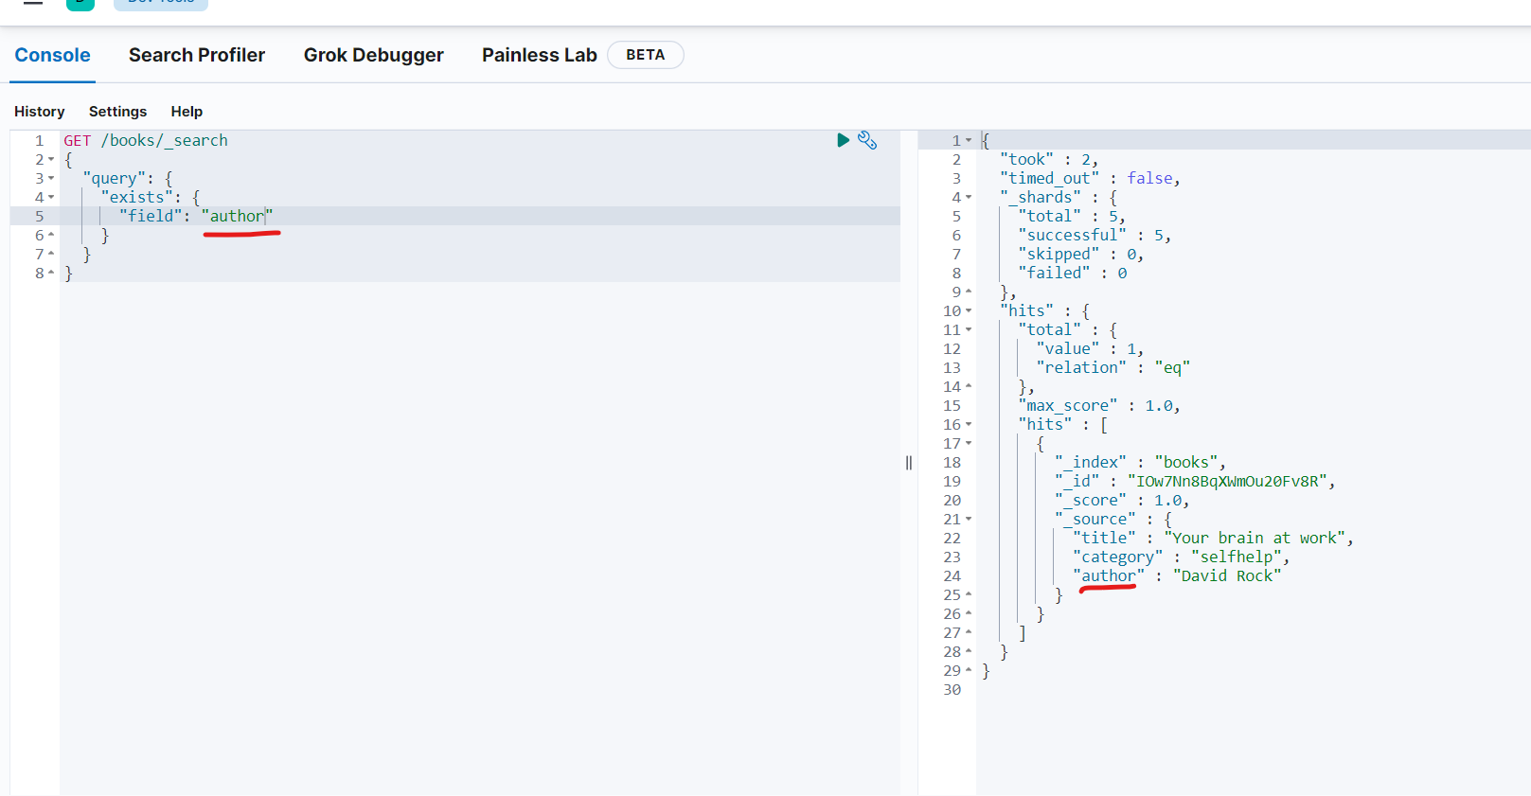
Task: Open console Settings
Action: (118, 112)
